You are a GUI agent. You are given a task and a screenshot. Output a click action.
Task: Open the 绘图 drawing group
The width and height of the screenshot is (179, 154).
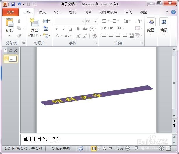(151, 27)
